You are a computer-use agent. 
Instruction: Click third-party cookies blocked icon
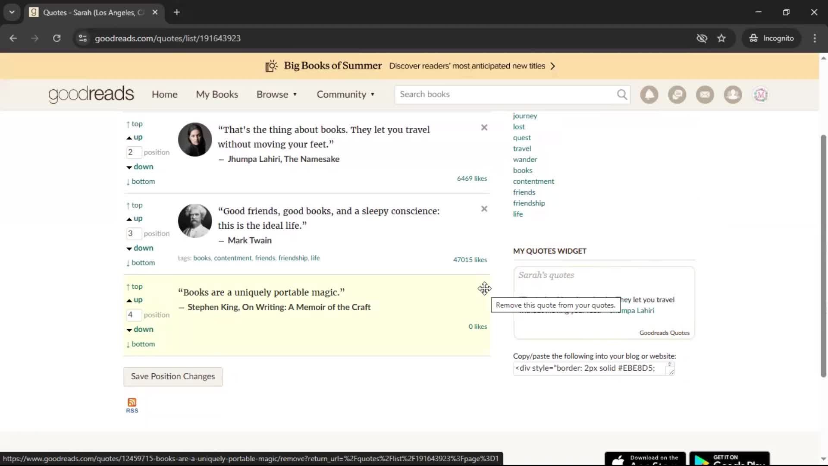pos(702,38)
